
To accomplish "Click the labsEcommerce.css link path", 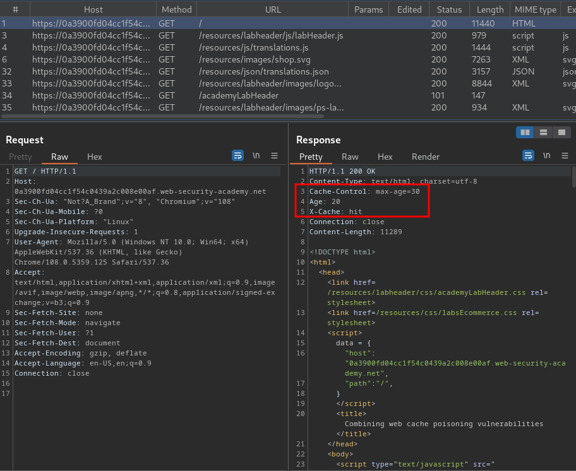I will pos(447,313).
